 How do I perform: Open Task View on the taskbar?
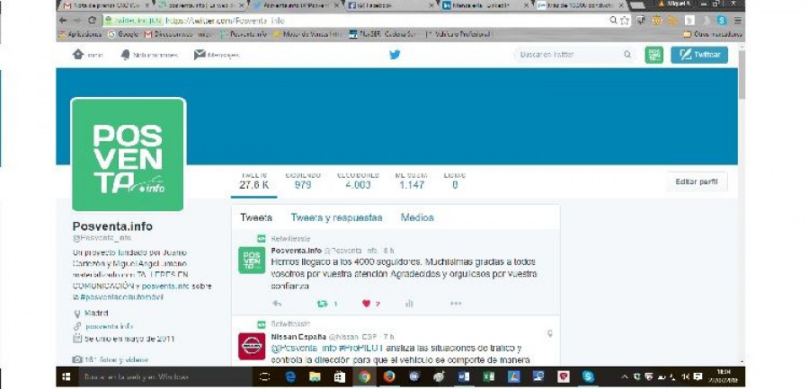pyautogui.click(x=264, y=376)
